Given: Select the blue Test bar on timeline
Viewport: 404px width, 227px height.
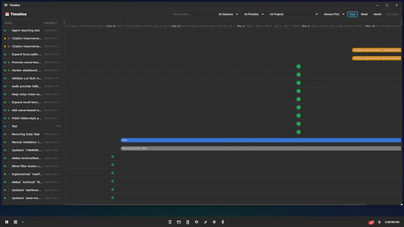Looking at the screenshot, I should [261, 140].
